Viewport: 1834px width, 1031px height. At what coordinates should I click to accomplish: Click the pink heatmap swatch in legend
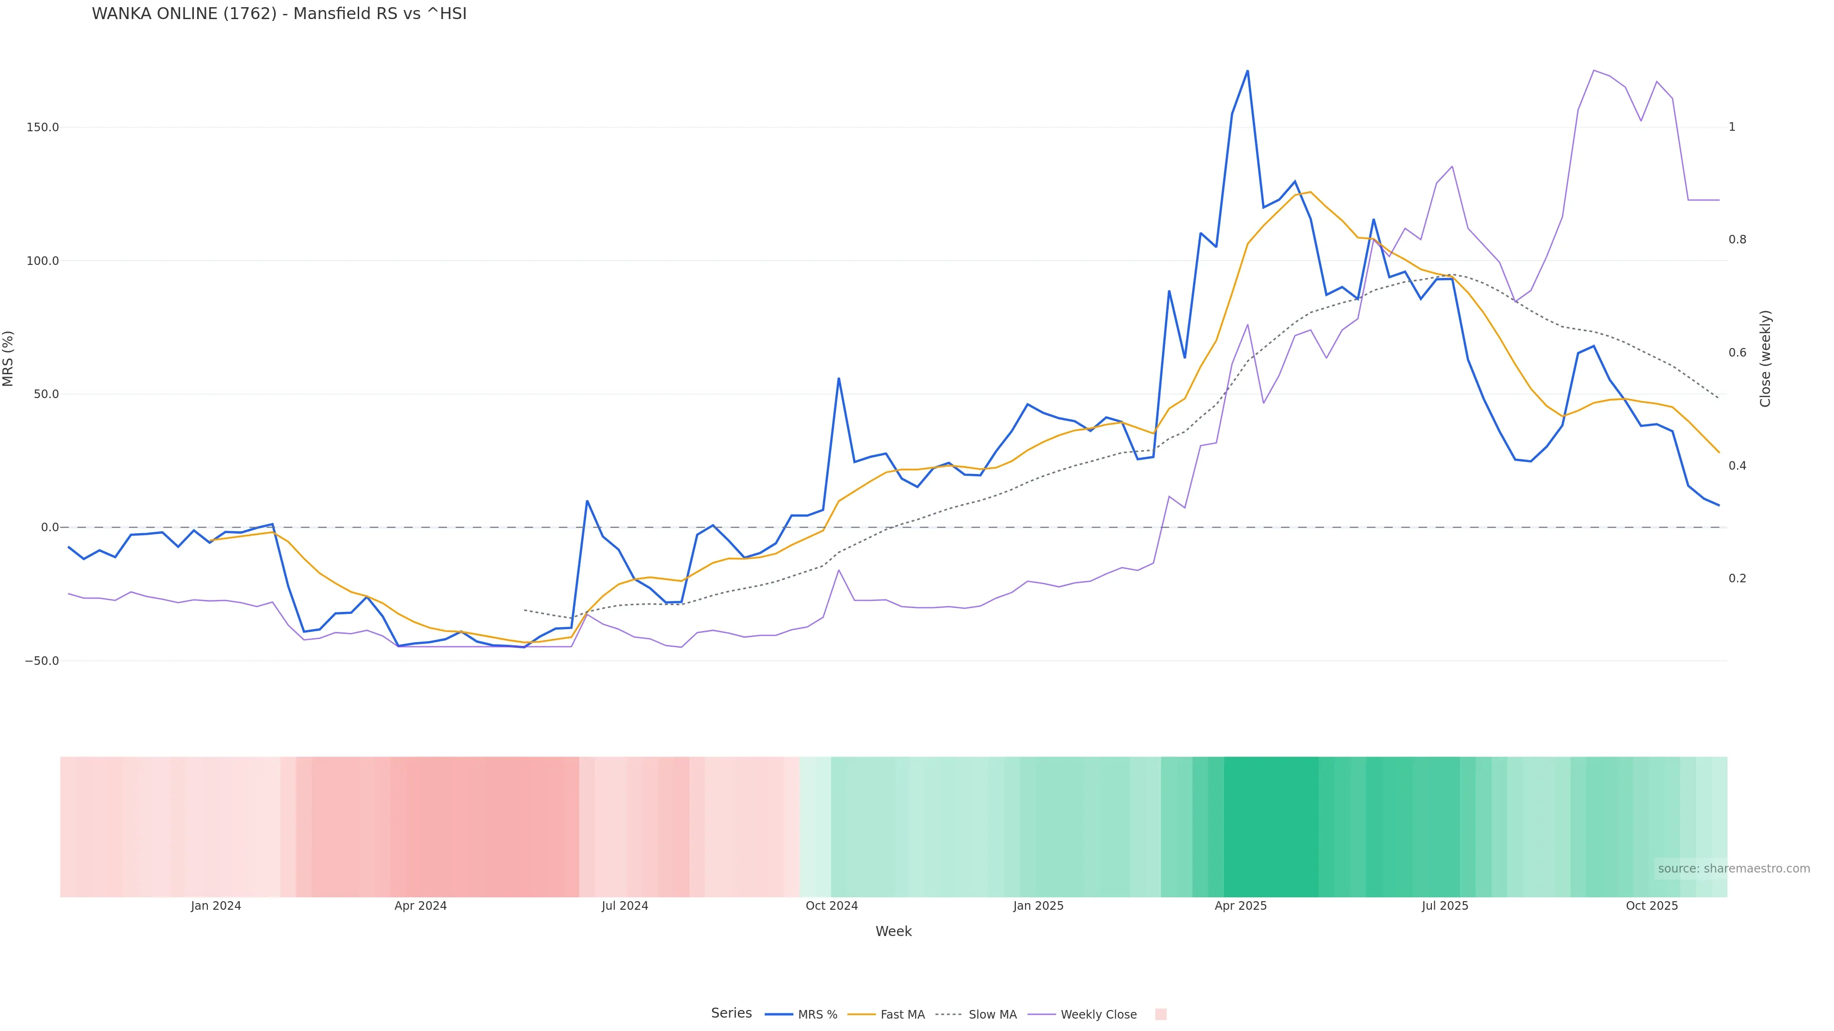point(1161,1014)
